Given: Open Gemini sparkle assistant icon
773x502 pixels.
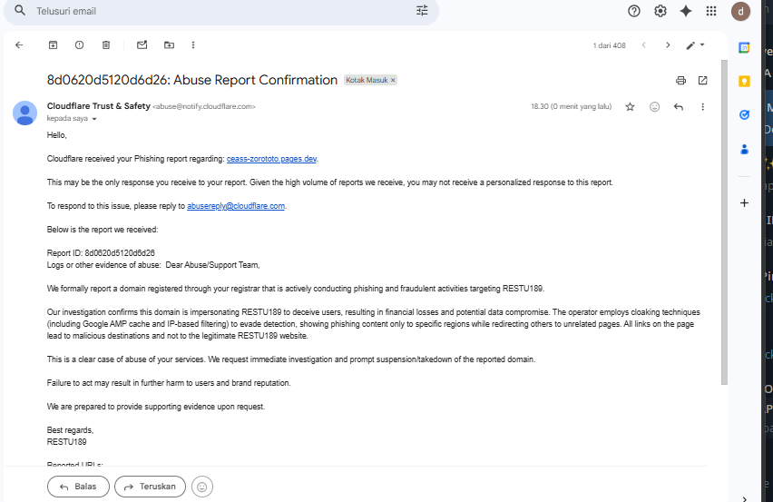Looking at the screenshot, I should coord(686,11).
